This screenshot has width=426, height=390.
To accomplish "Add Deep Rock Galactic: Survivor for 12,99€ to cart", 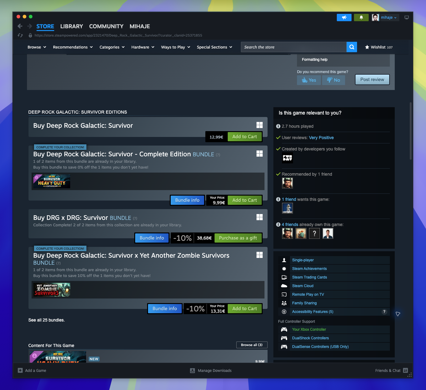I will pos(245,137).
